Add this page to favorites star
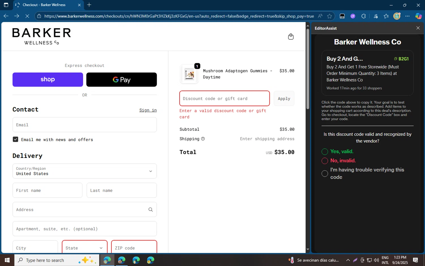 [330, 16]
